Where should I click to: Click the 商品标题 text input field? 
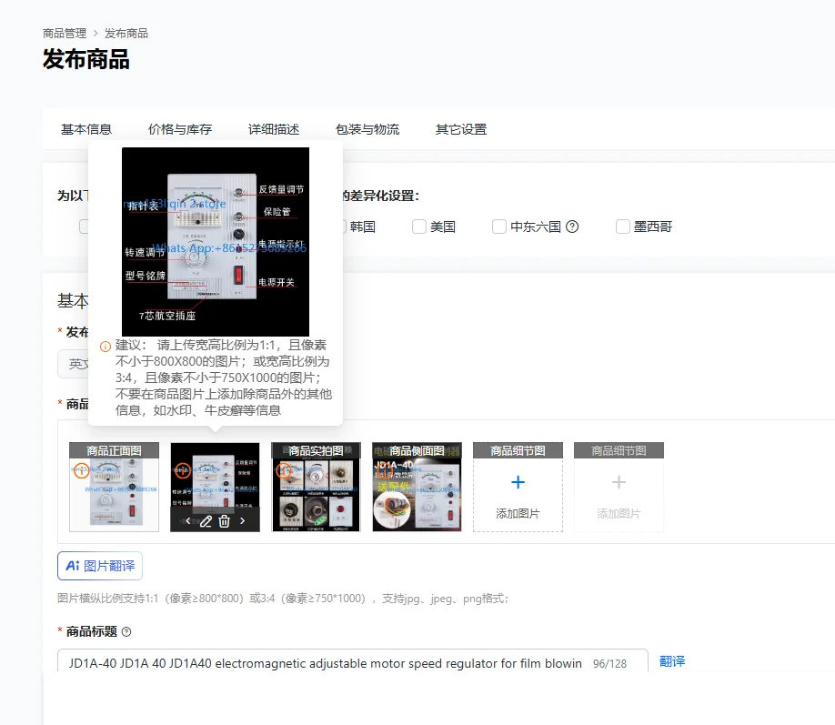coord(353,663)
